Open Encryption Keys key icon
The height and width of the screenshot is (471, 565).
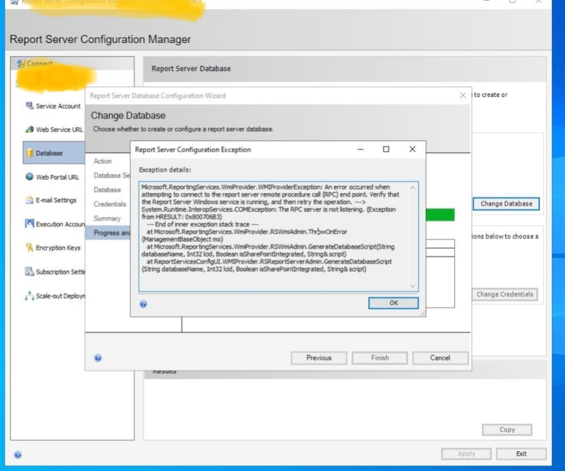click(x=29, y=248)
